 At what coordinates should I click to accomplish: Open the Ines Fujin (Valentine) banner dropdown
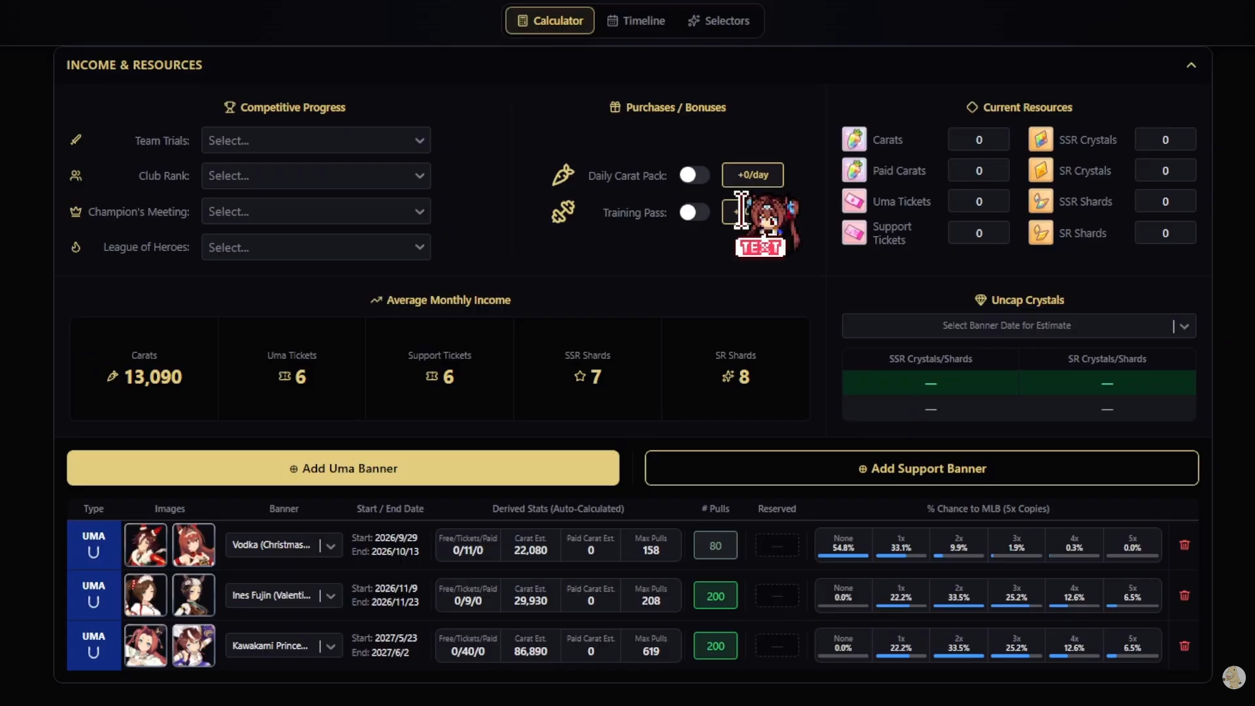click(x=284, y=596)
